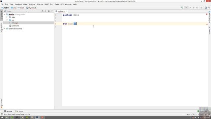The image size is (211, 119).
Task: Click the Make Project build icon
Action: click(182, 8)
